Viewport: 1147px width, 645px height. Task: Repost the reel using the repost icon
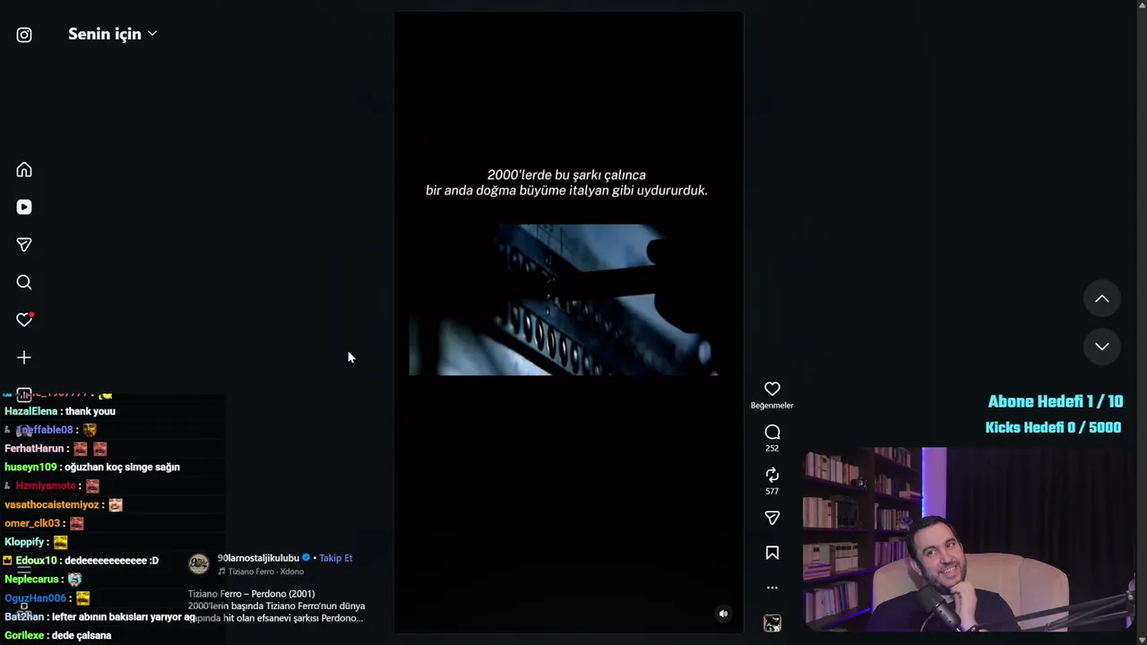click(772, 475)
